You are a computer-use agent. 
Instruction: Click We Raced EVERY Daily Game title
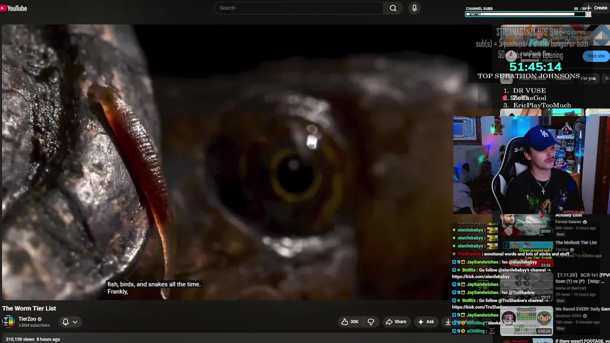(x=582, y=309)
